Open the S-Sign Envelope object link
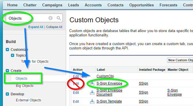This screenshot has width=193, height=106. pyautogui.click(x=109, y=83)
